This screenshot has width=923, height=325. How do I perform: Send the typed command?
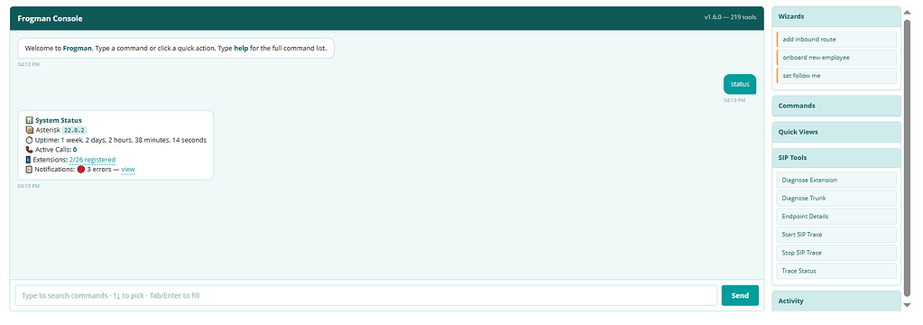point(740,295)
